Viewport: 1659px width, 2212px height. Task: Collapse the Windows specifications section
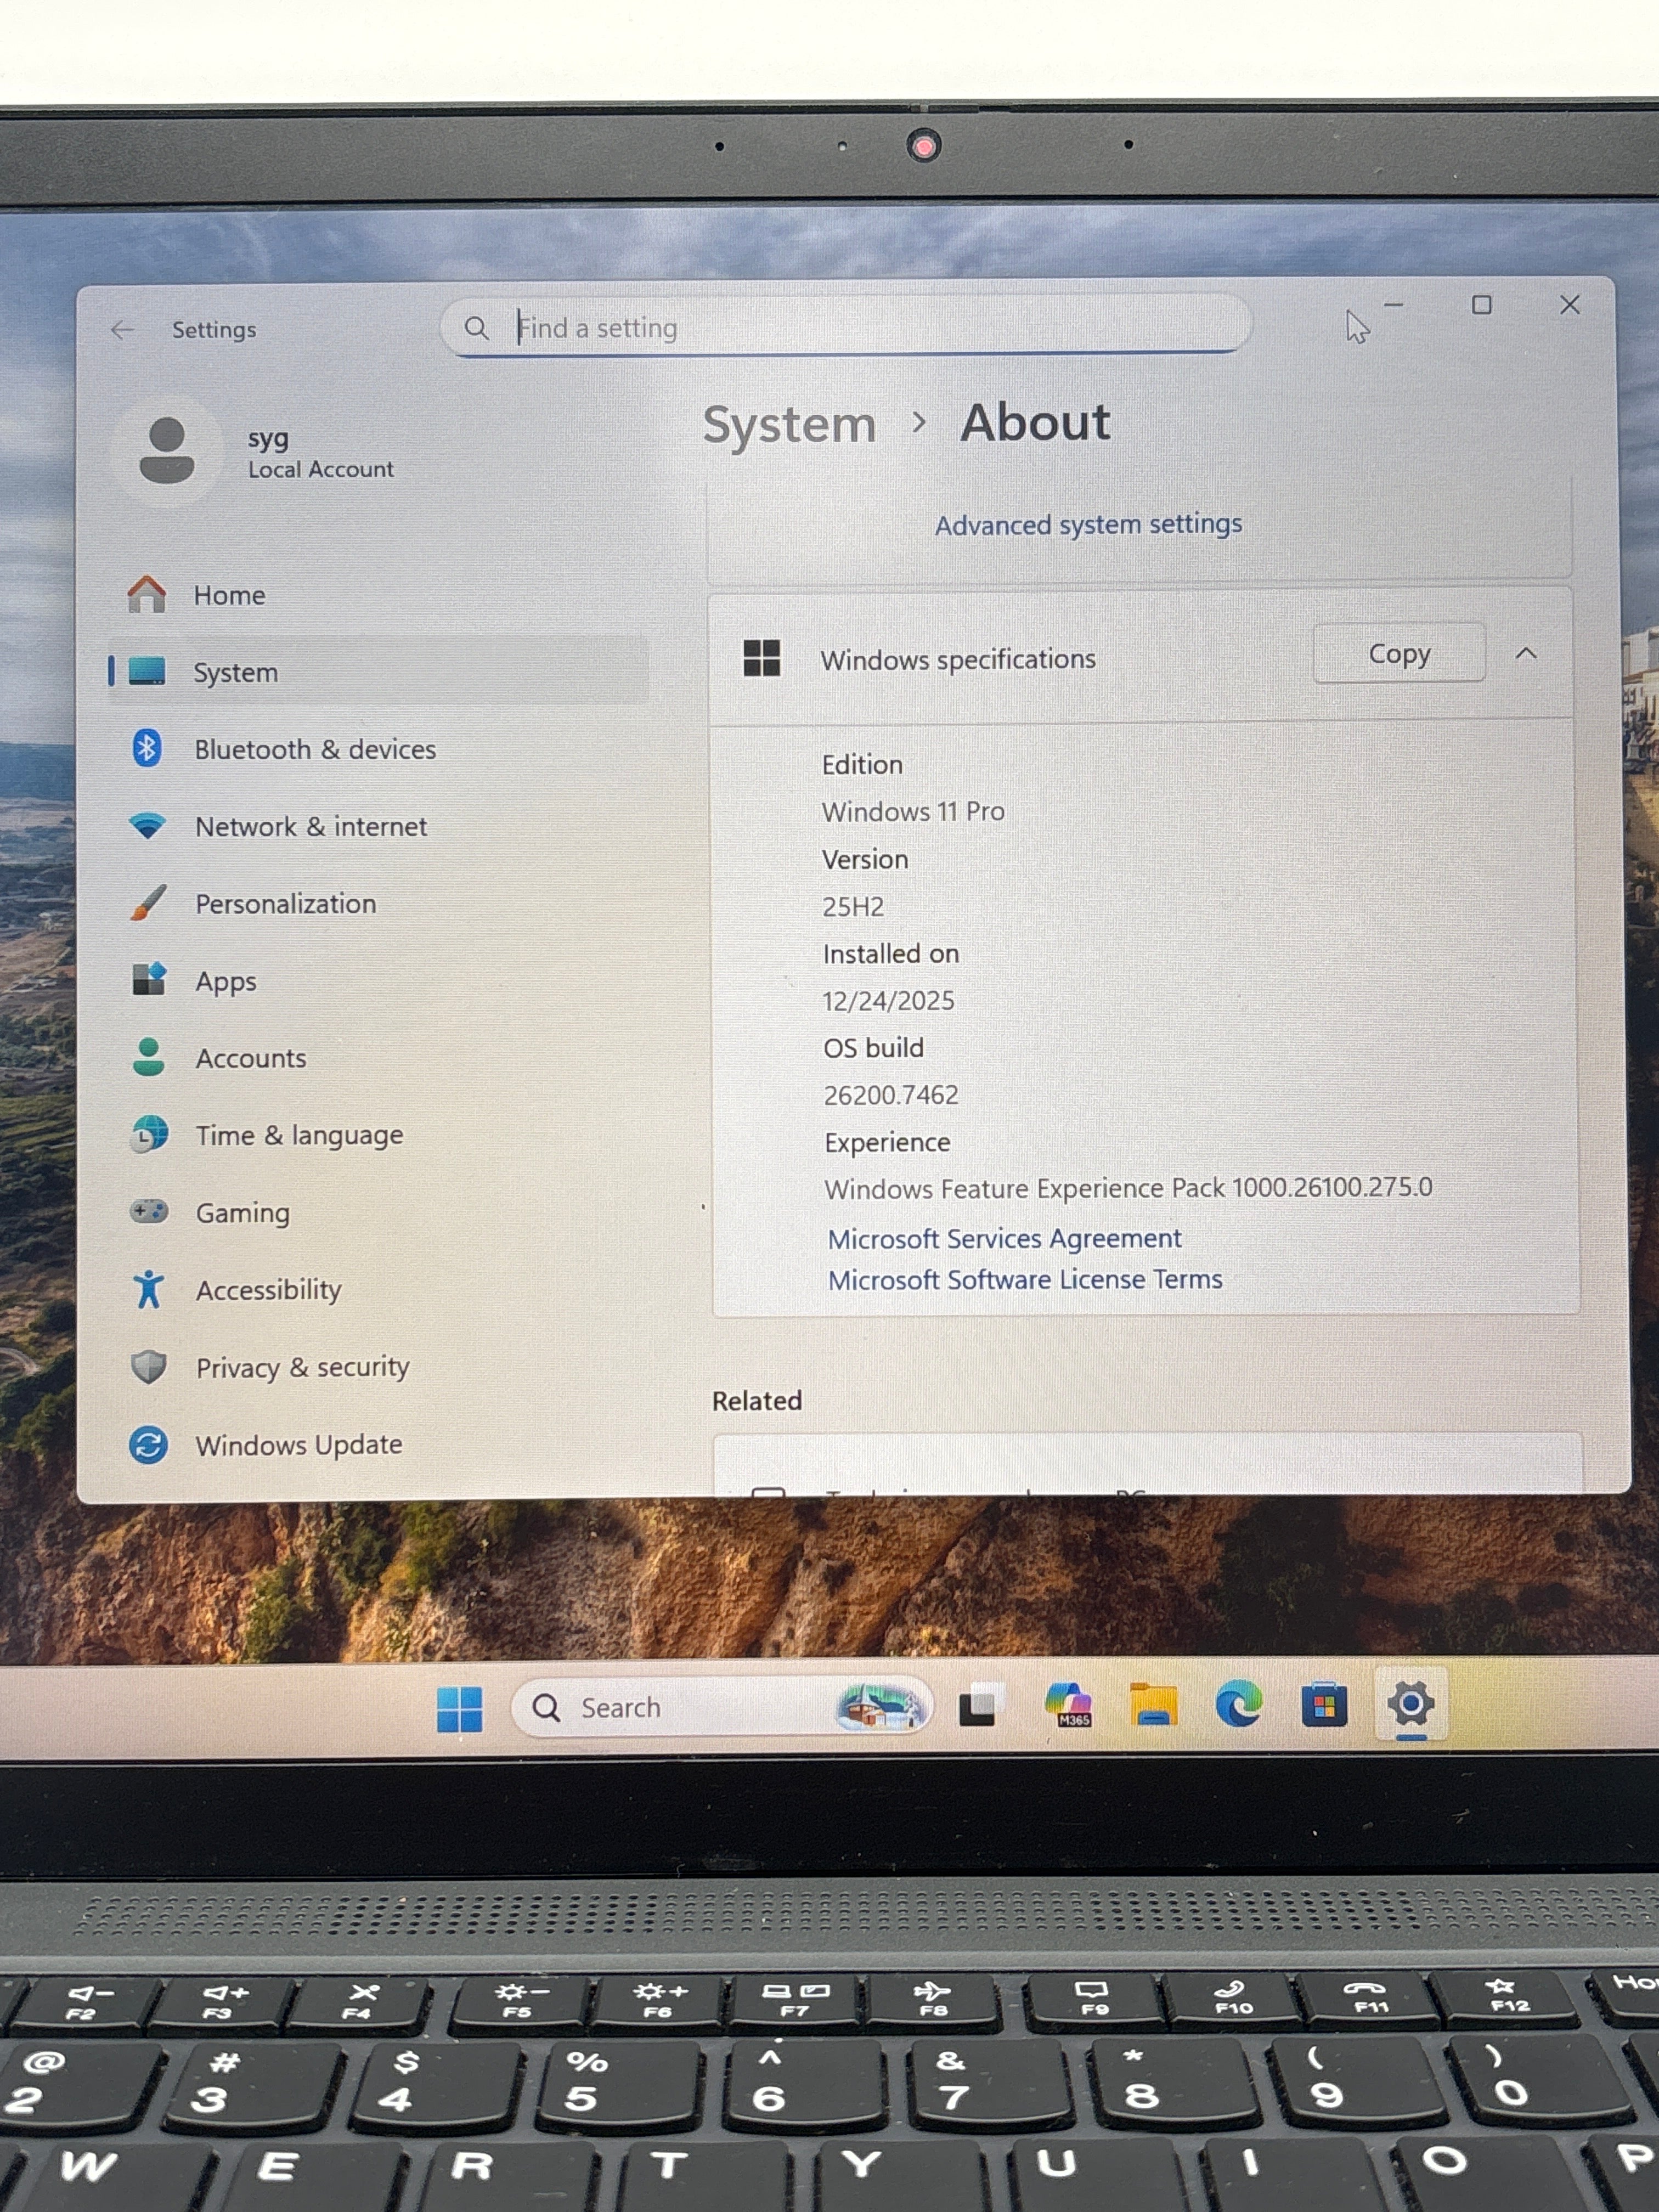coord(1526,654)
